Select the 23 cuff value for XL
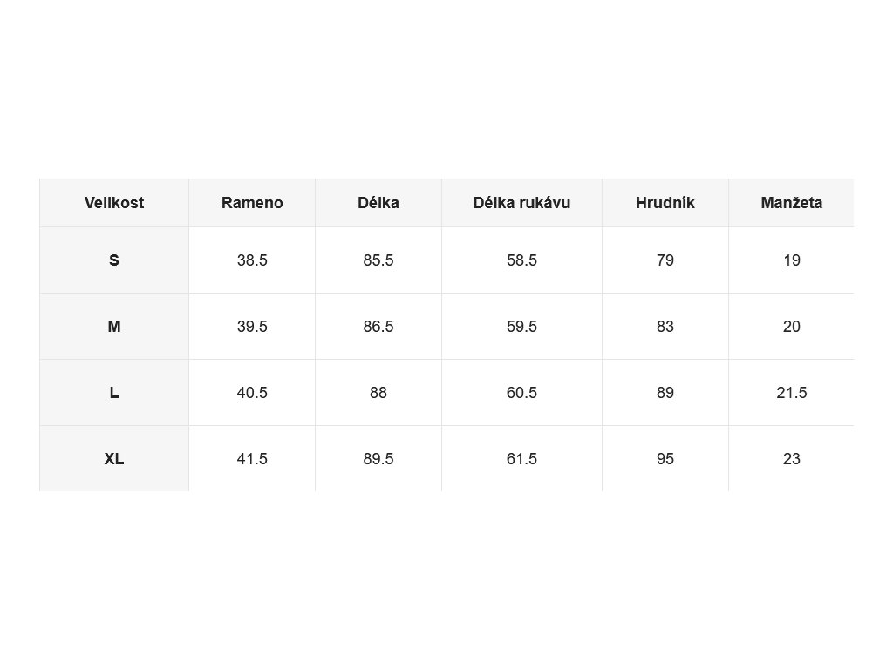 (792, 458)
